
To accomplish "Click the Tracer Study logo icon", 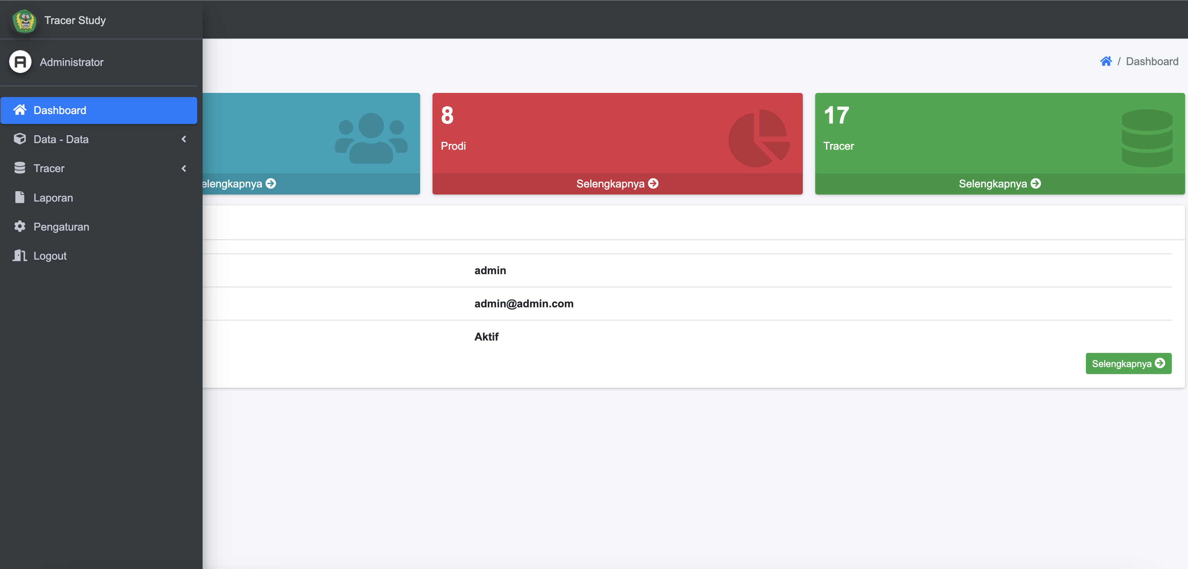I will [x=24, y=21].
